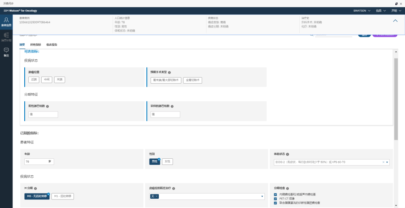Open the 信息 dropdown in header
405x208 pixels.
(x=380, y=11)
